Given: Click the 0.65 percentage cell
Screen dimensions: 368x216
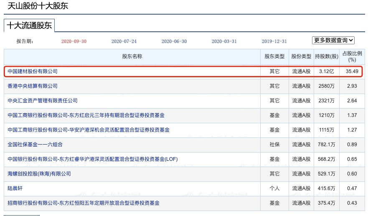Looking at the screenshot, I should point(352,159).
